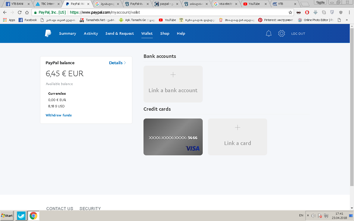Go back with browser back arrow

click(x=5, y=13)
